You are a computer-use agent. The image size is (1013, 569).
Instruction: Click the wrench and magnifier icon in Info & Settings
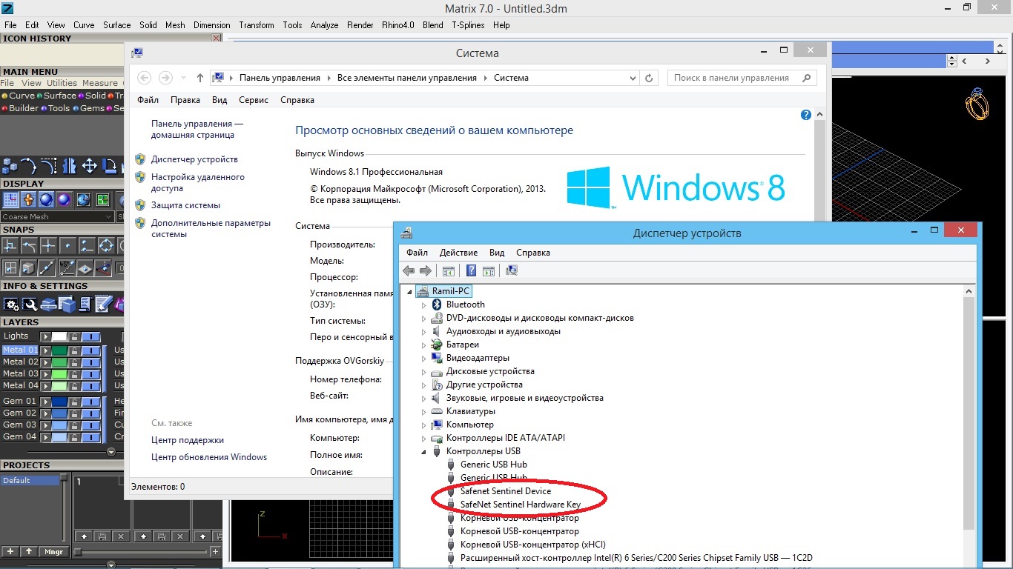pyautogui.click(x=29, y=304)
